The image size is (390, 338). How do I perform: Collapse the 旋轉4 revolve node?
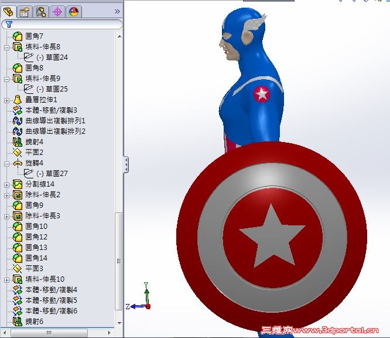[x=6, y=164]
